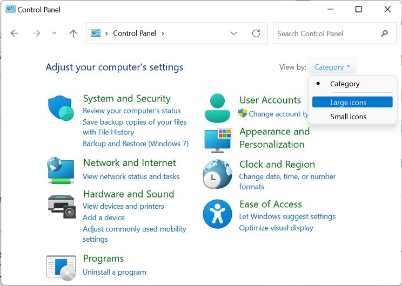Click the User Accounts person icon
The image size is (402, 286).
click(217, 107)
